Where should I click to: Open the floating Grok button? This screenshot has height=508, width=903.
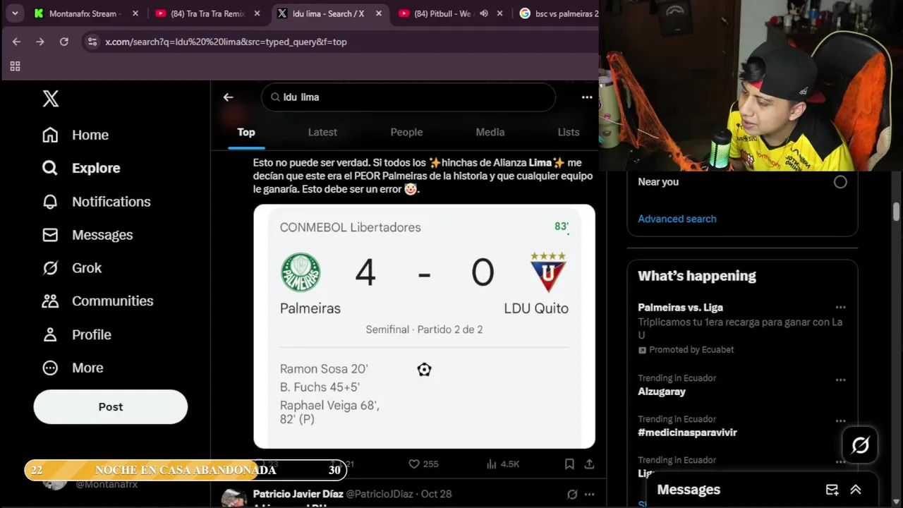coord(860,445)
